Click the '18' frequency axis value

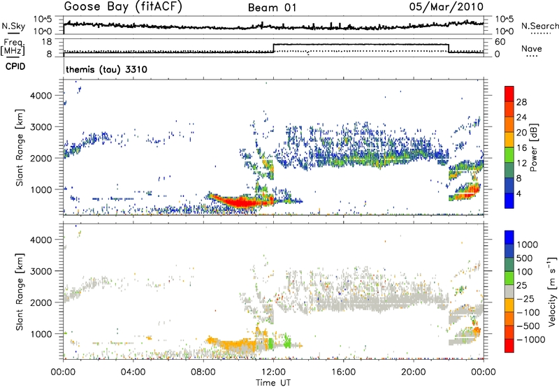pyautogui.click(x=47, y=42)
